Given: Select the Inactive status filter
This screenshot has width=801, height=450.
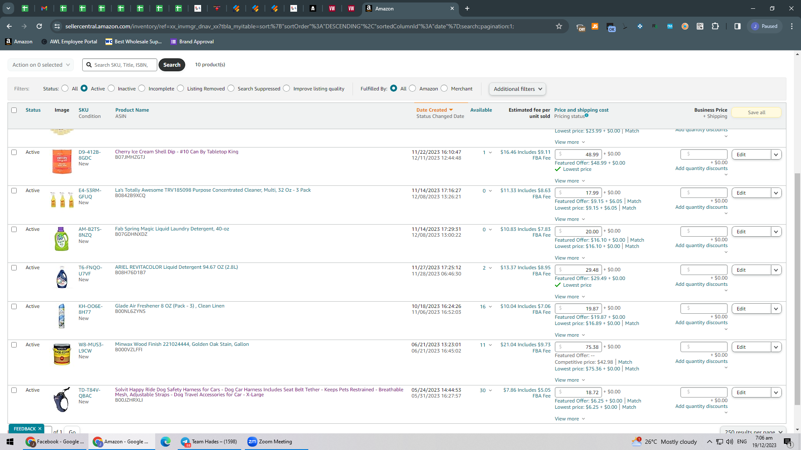Looking at the screenshot, I should [x=111, y=88].
